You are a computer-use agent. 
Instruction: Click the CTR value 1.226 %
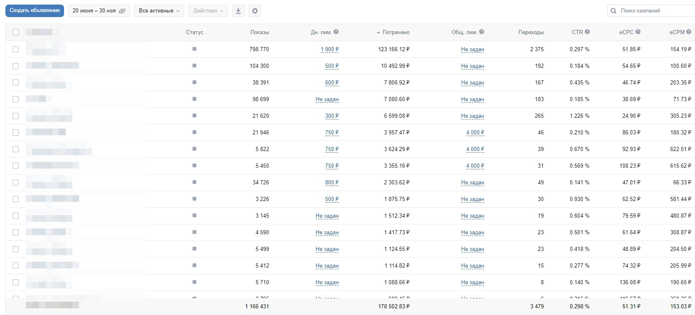click(579, 116)
